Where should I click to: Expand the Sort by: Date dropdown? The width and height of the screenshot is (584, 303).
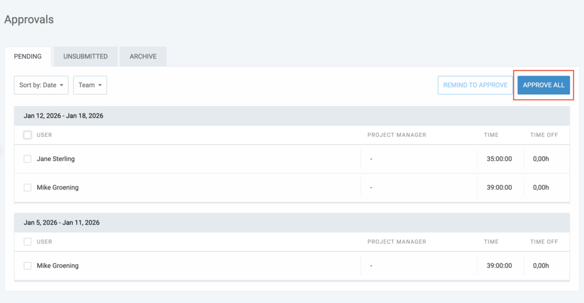click(41, 85)
